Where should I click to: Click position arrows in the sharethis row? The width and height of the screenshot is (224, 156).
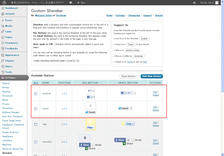click(x=65, y=142)
